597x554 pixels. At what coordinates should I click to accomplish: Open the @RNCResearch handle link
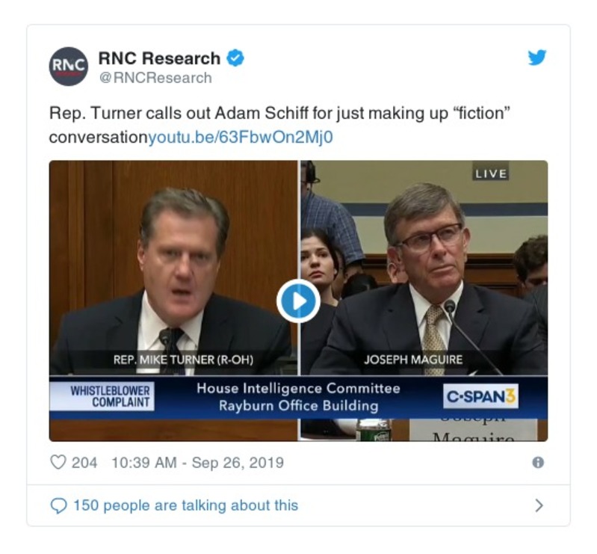(155, 78)
